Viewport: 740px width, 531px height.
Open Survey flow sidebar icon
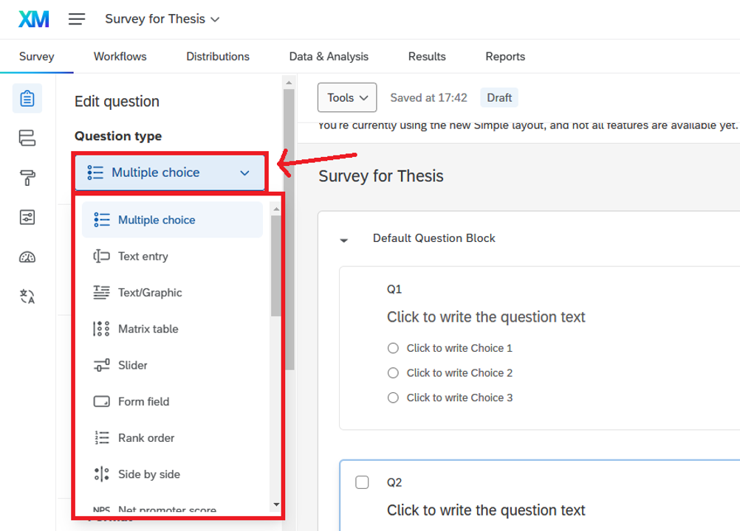click(x=27, y=138)
